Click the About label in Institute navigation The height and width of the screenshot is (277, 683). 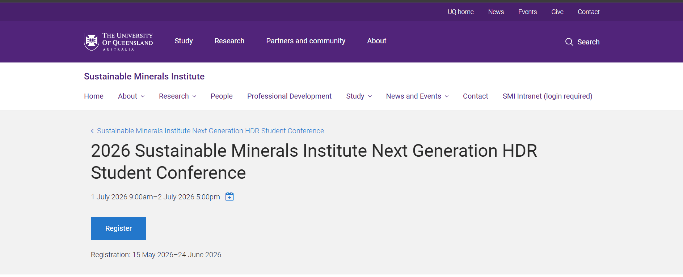[127, 96]
